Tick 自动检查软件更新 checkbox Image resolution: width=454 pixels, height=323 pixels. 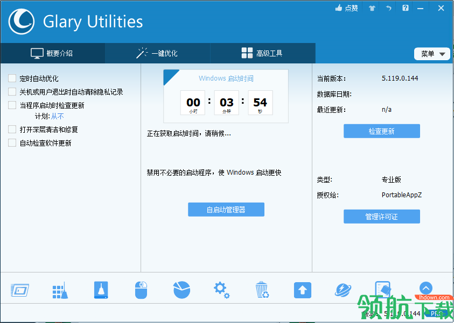(x=12, y=143)
